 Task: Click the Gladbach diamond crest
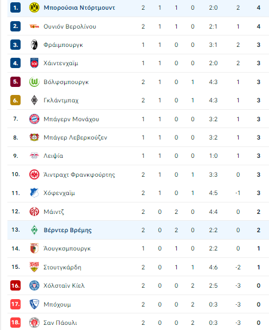[x=34, y=100]
